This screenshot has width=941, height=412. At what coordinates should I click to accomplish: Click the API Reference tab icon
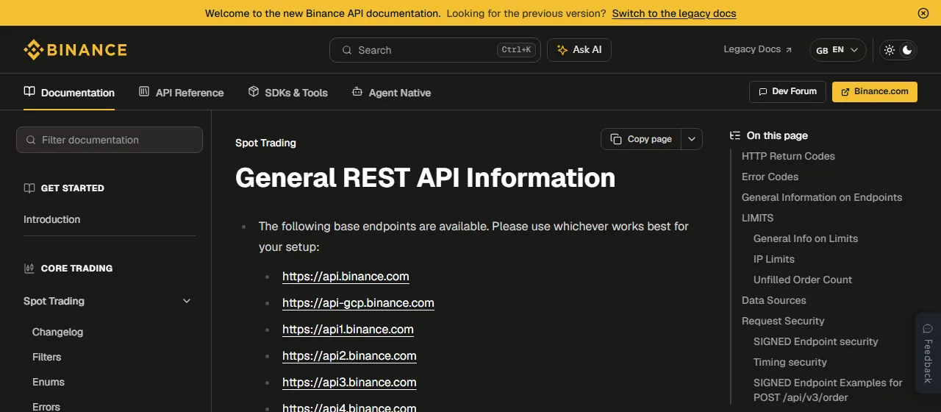(144, 92)
